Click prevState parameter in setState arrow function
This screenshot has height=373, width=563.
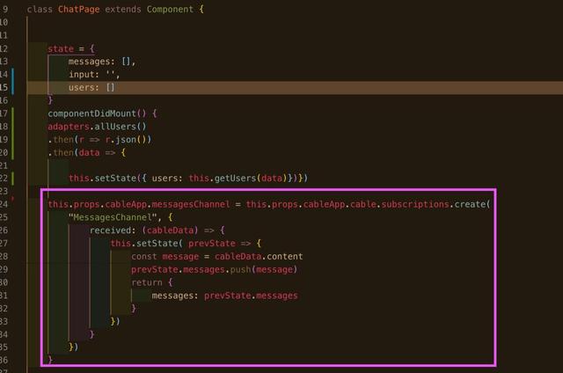pos(211,244)
